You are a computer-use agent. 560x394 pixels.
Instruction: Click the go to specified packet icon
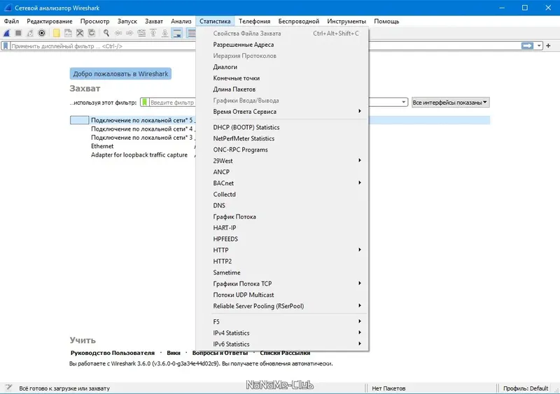click(141, 33)
